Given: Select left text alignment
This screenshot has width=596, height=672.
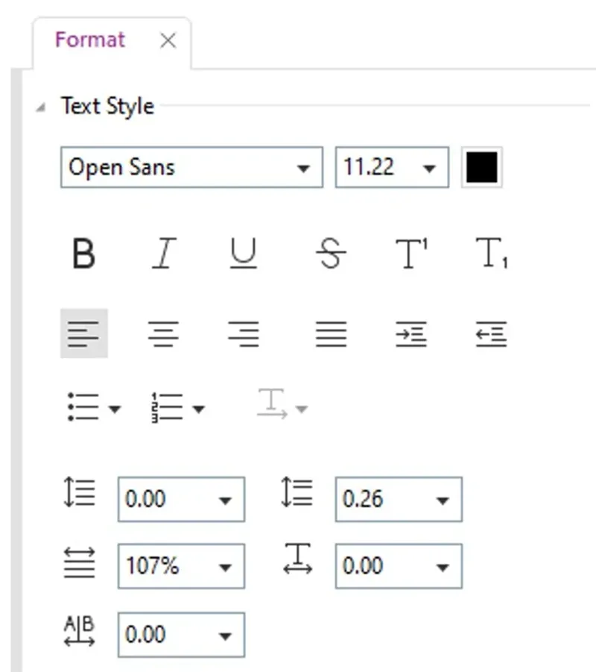Looking at the screenshot, I should 84,333.
